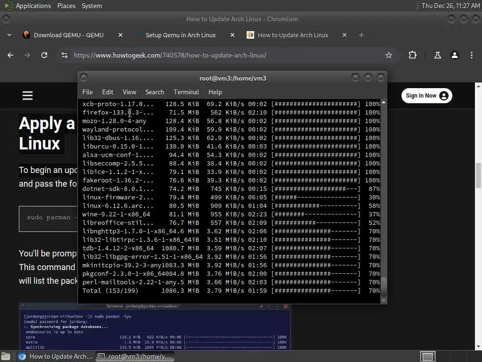The image size is (482, 362).
Task: Switch to How to Update Arch taskbar item
Action: pyautogui.click(x=56, y=356)
